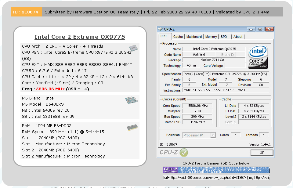
Task: Click the L1 Inst. cache value
Action: pyautogui.click(x=254, y=111)
